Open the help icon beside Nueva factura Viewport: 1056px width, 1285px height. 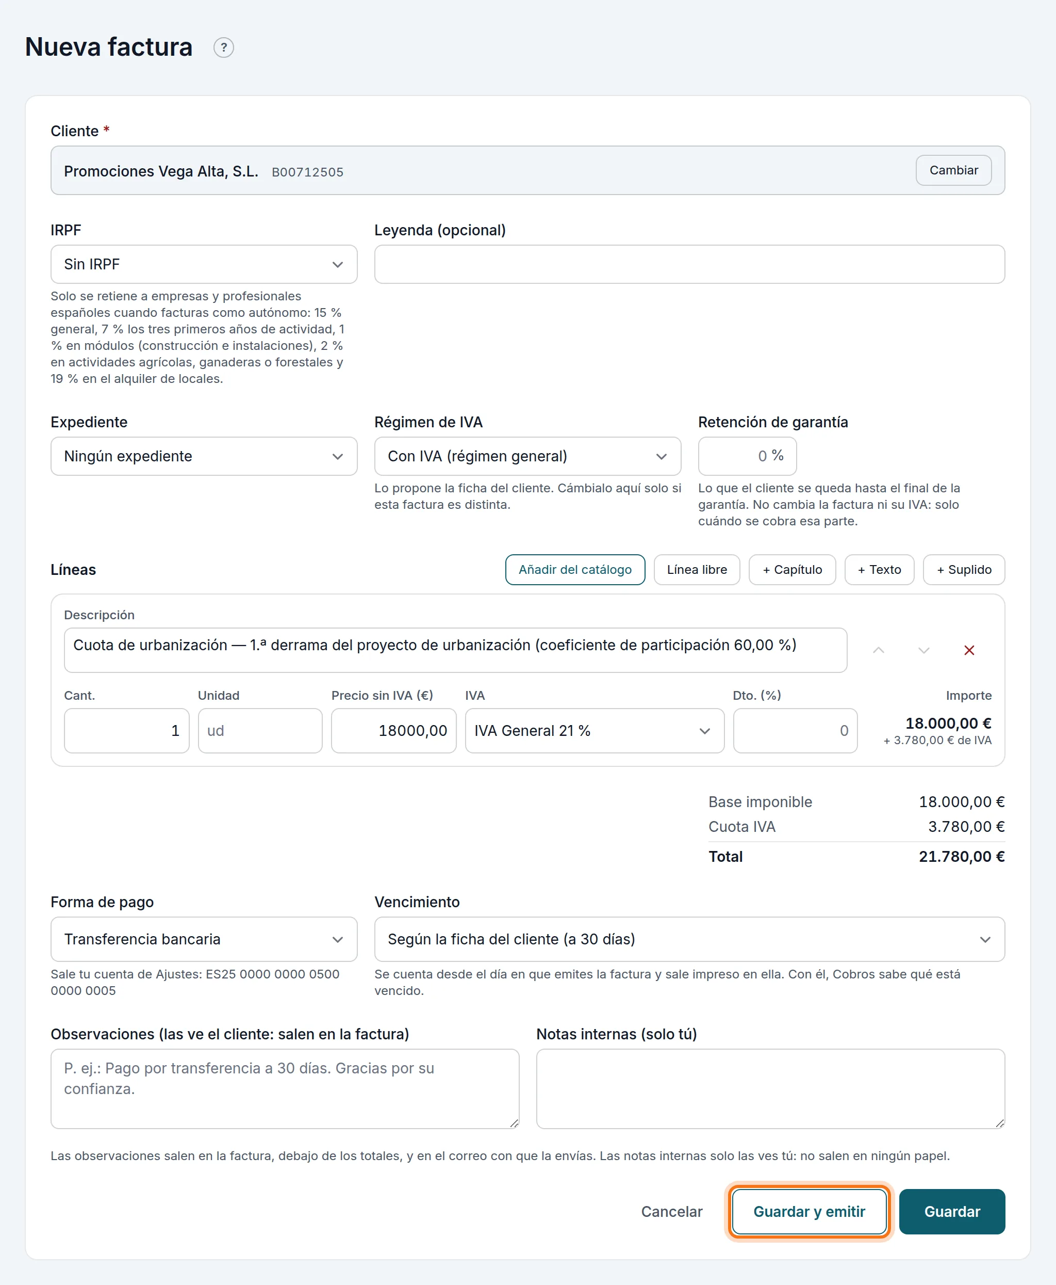click(x=223, y=47)
